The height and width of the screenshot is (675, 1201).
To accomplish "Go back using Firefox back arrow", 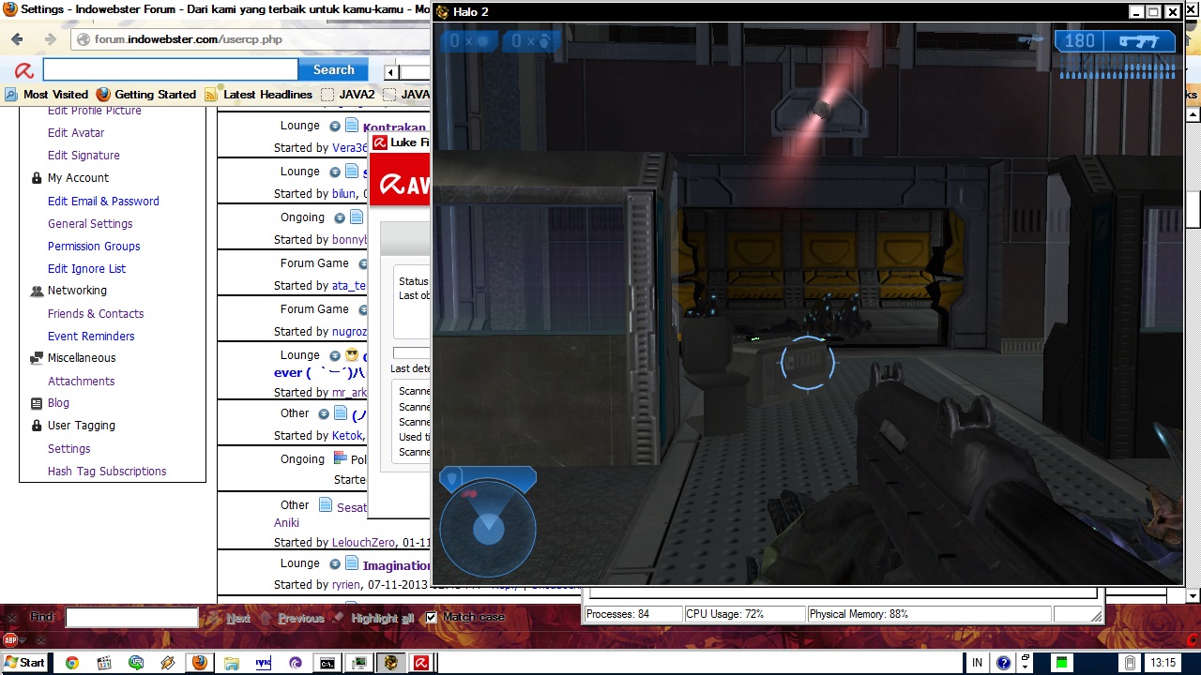I will click(17, 39).
